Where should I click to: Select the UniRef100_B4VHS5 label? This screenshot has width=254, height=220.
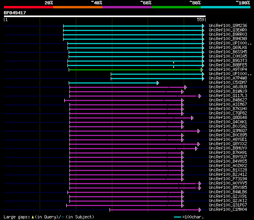228,162
